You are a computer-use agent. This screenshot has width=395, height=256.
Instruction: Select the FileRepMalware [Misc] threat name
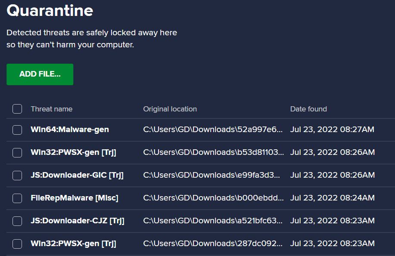(x=75, y=198)
